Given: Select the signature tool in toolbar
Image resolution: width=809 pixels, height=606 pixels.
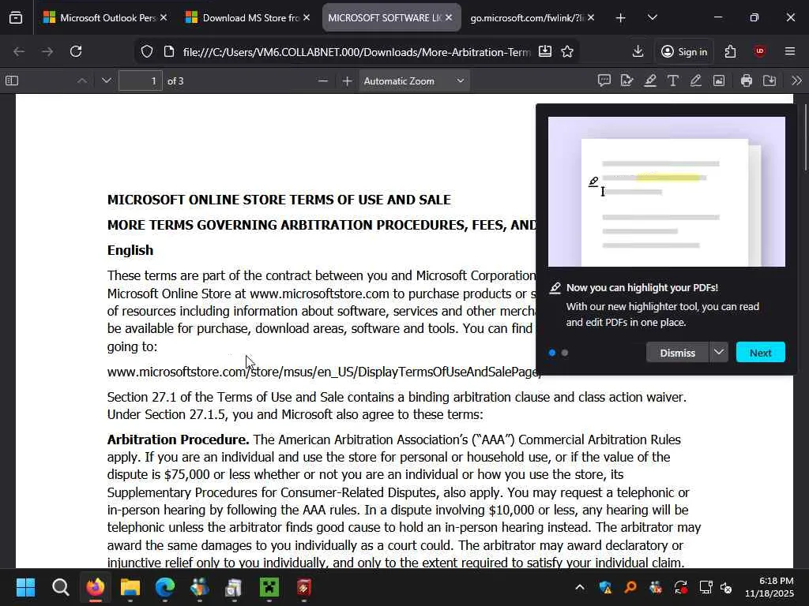Looking at the screenshot, I should (627, 81).
